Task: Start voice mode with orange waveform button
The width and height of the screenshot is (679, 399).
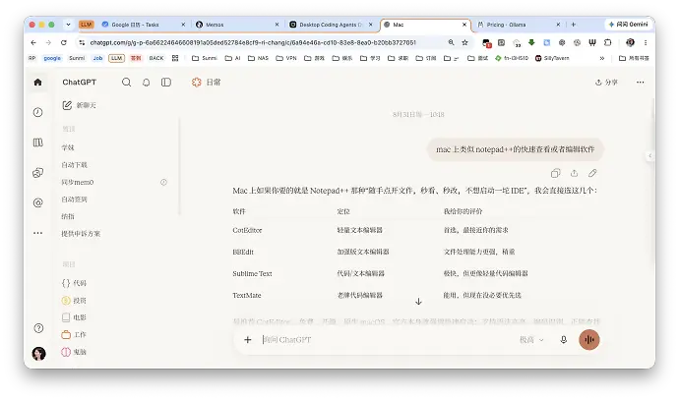Action: click(x=589, y=340)
